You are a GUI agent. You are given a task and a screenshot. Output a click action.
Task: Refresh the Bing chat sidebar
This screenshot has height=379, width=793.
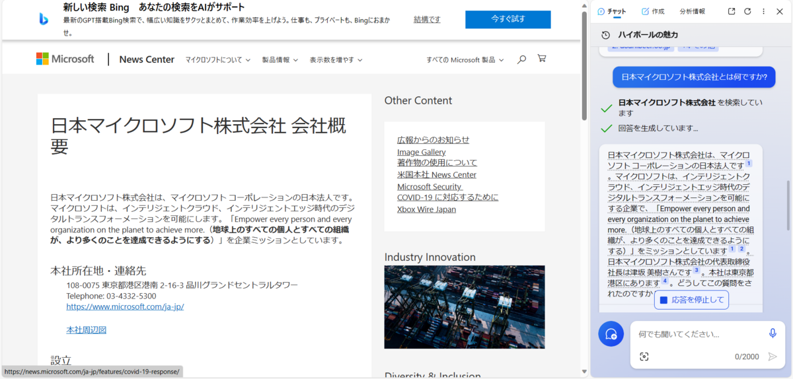tap(747, 11)
